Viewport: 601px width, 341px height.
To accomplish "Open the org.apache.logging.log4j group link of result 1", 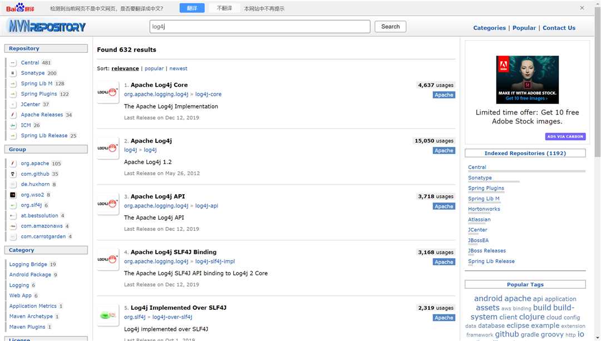I will [x=156, y=94].
